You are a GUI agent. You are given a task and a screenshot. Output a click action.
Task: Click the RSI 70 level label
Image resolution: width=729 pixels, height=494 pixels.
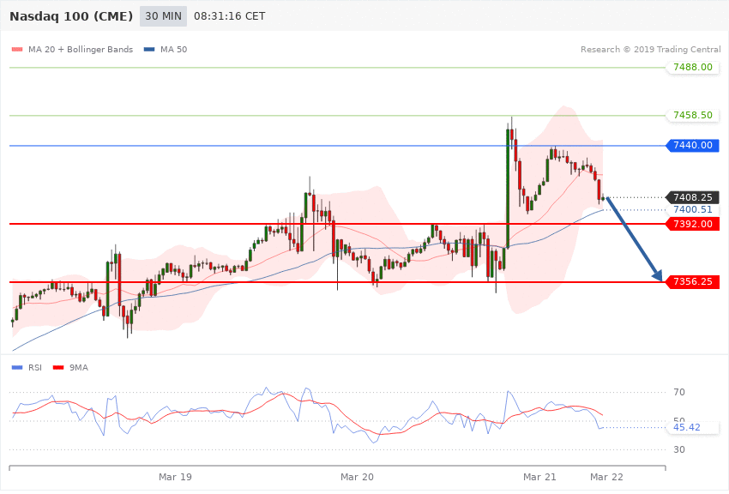click(x=679, y=392)
